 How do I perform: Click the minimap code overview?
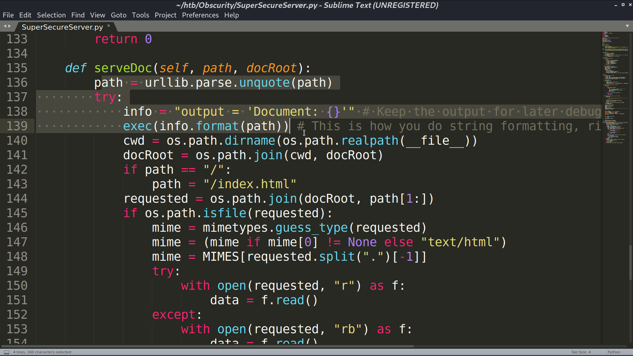(615, 87)
